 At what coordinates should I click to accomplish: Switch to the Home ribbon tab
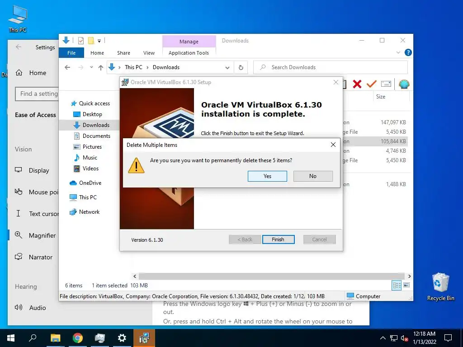coord(97,53)
